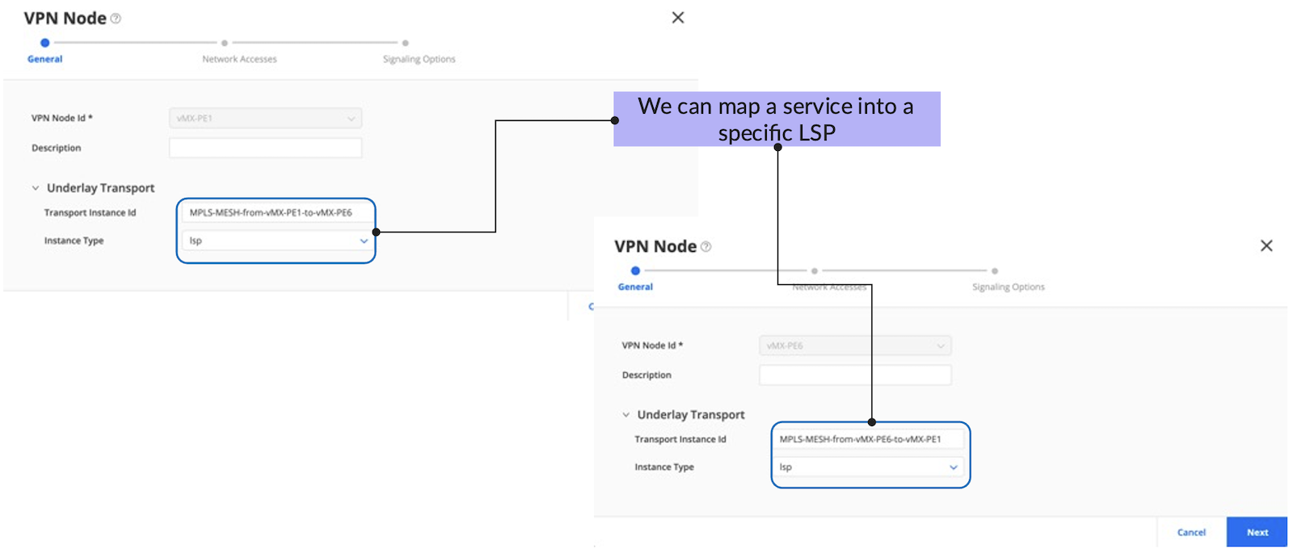Select General step in left VPN Node wizard

45,51
